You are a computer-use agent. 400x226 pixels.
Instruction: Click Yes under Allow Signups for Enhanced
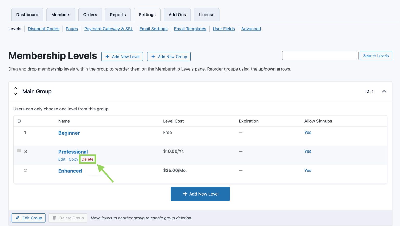(308, 170)
